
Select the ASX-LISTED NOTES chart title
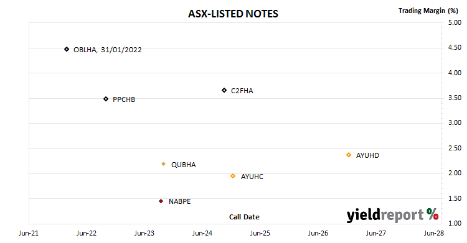click(233, 14)
